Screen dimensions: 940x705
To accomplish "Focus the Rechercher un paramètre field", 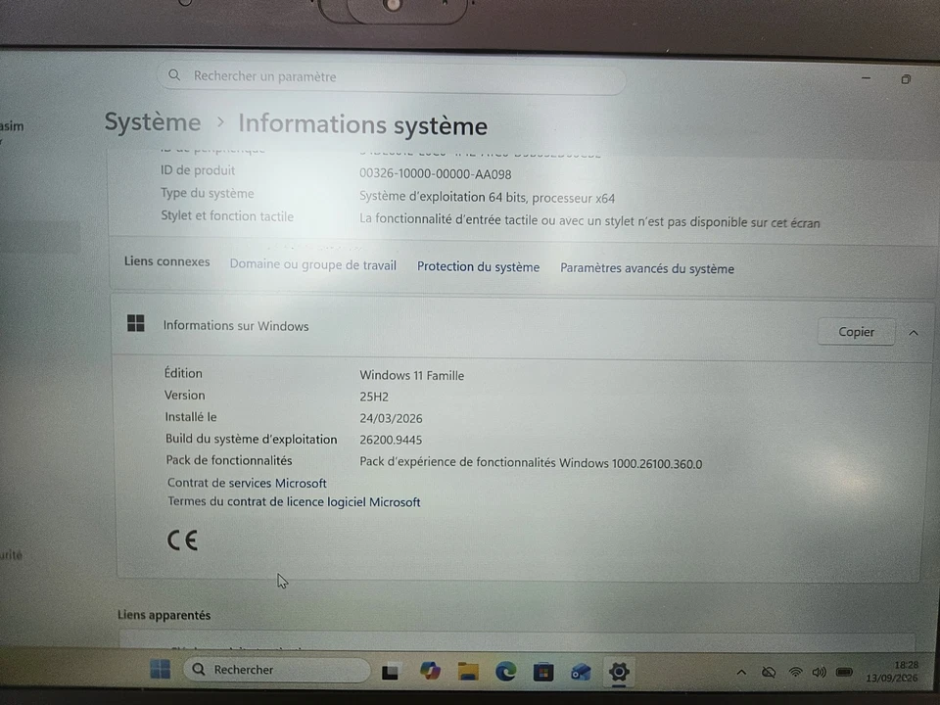I will (392, 77).
